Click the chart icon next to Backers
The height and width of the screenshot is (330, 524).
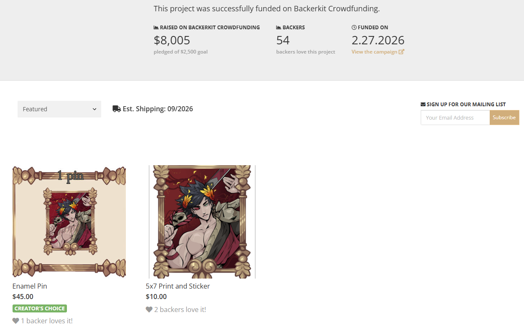(x=279, y=27)
